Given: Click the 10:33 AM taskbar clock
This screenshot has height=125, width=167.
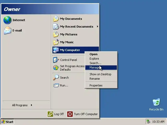Looking at the screenshot, I should (x=158, y=122).
